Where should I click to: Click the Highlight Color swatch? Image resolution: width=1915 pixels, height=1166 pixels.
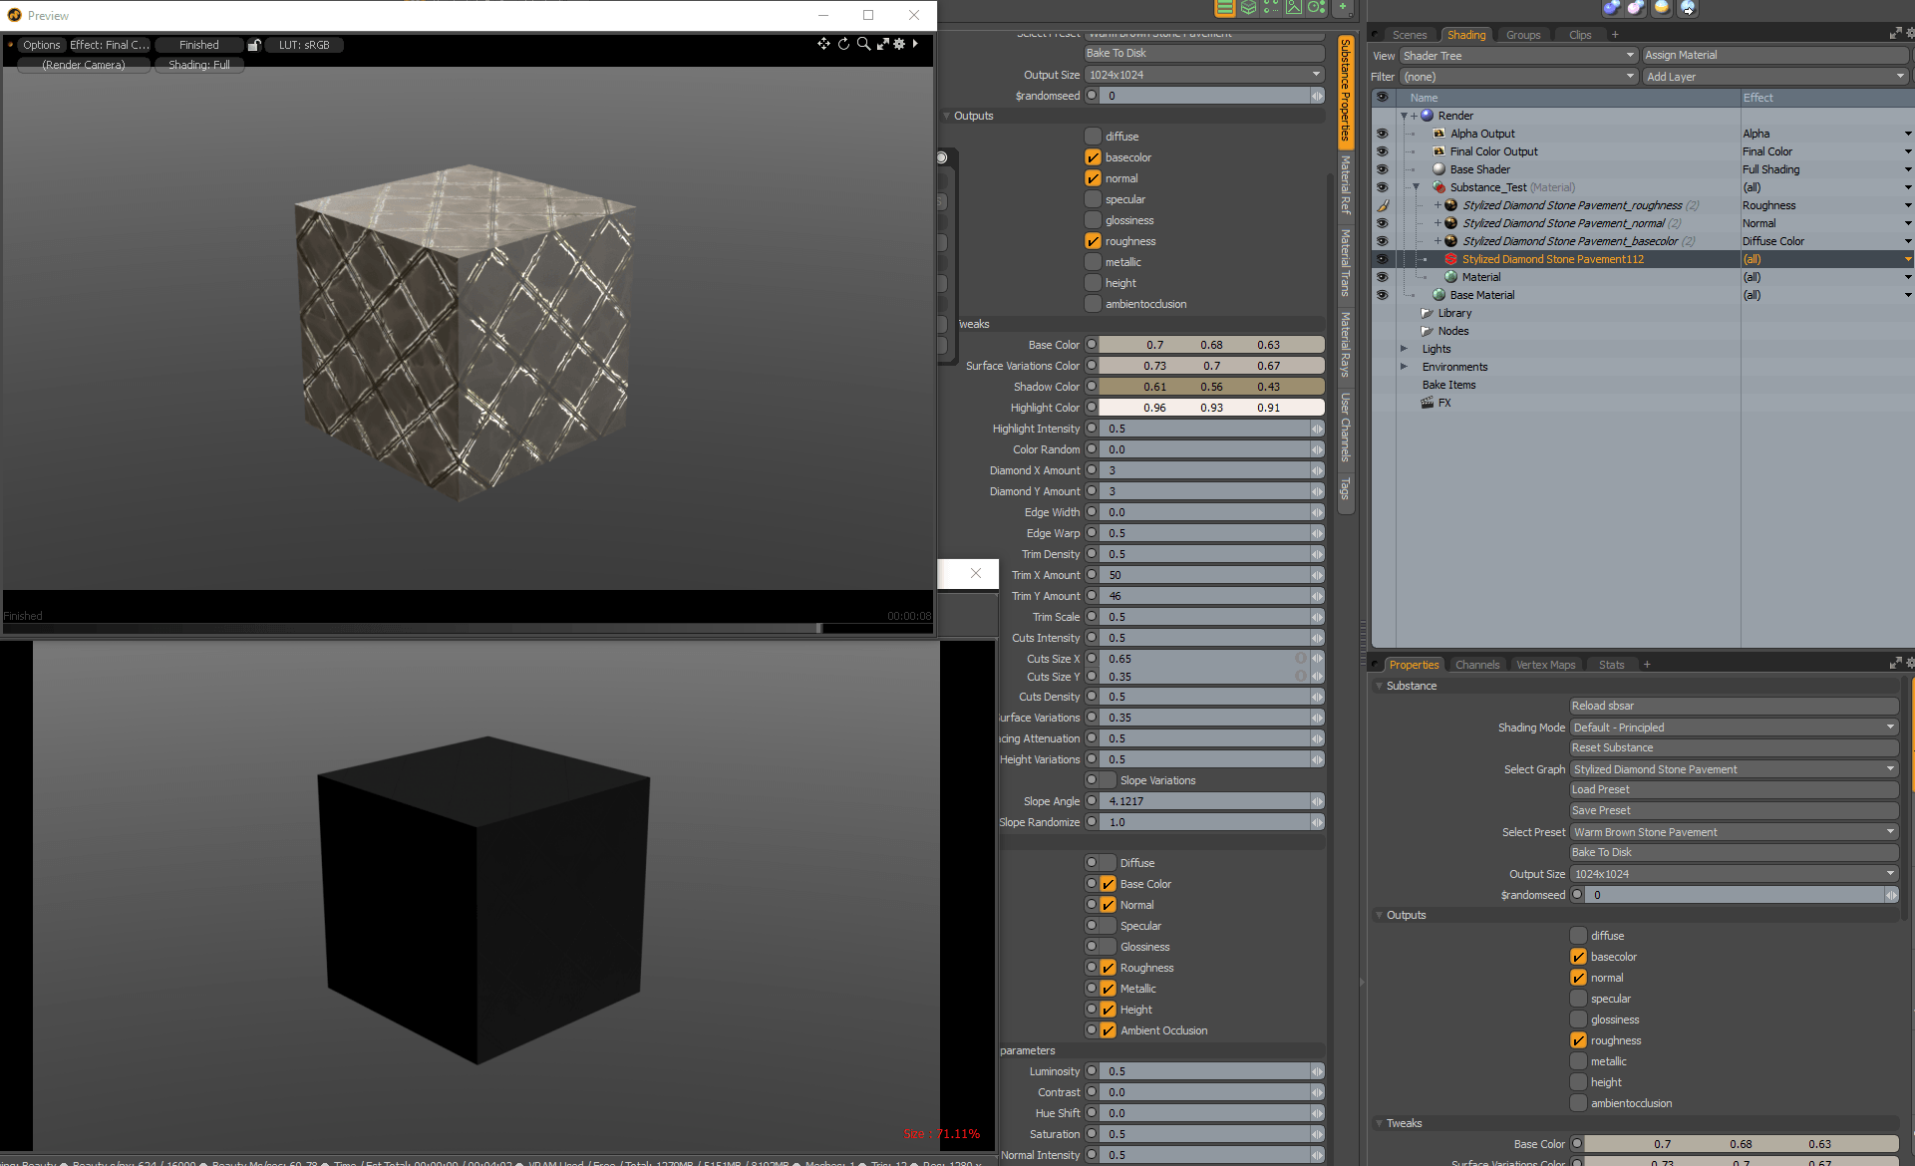pos(1211,408)
